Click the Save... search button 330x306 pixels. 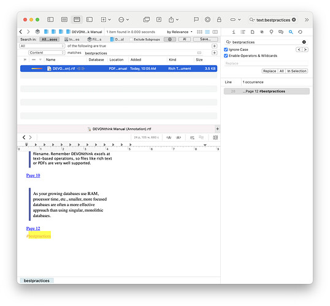[205, 39]
